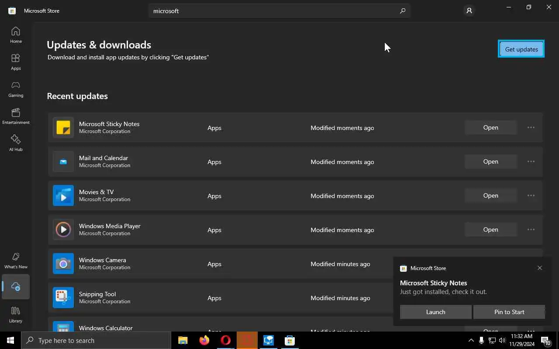This screenshot has height=349, width=559.
Task: Click the search magnifier icon
Action: click(x=403, y=11)
